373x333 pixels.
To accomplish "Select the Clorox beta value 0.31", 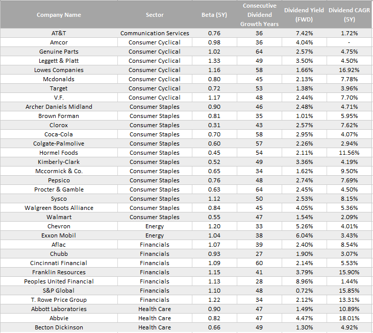I will click(214, 125).
